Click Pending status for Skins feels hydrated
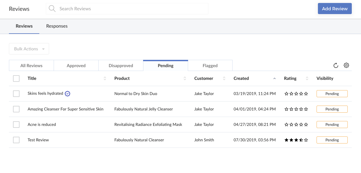 [x=332, y=94]
